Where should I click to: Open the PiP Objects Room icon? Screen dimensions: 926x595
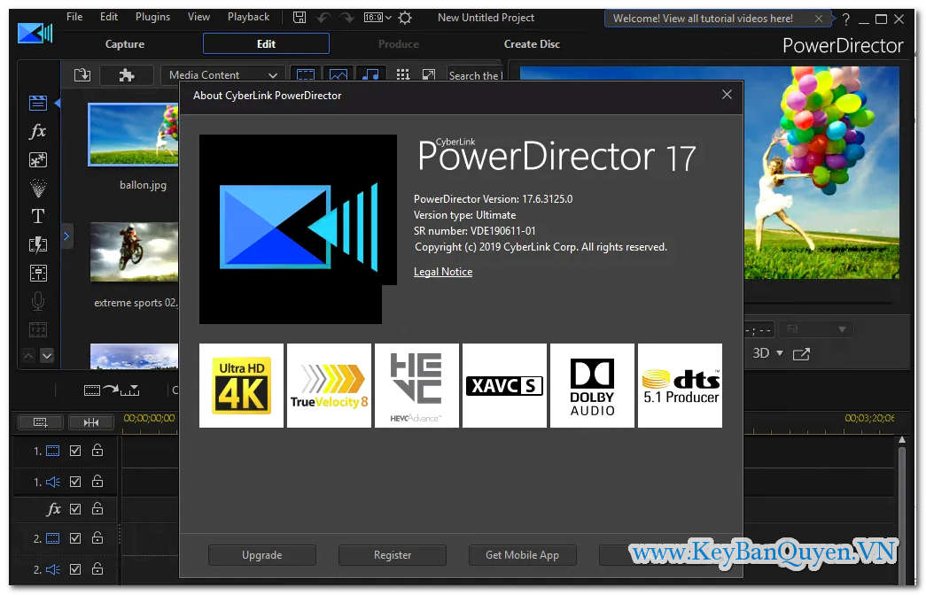pyautogui.click(x=38, y=159)
